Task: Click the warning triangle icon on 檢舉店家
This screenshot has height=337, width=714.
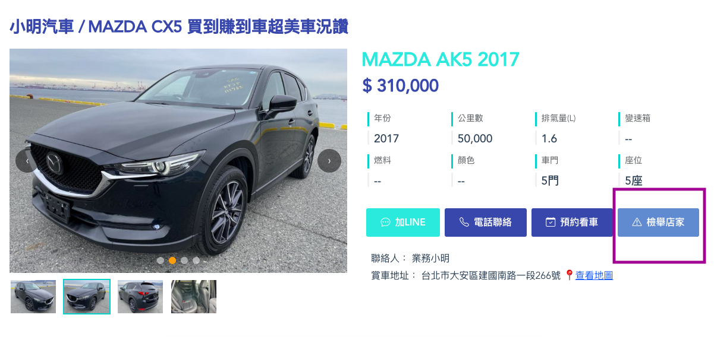Action: point(637,222)
